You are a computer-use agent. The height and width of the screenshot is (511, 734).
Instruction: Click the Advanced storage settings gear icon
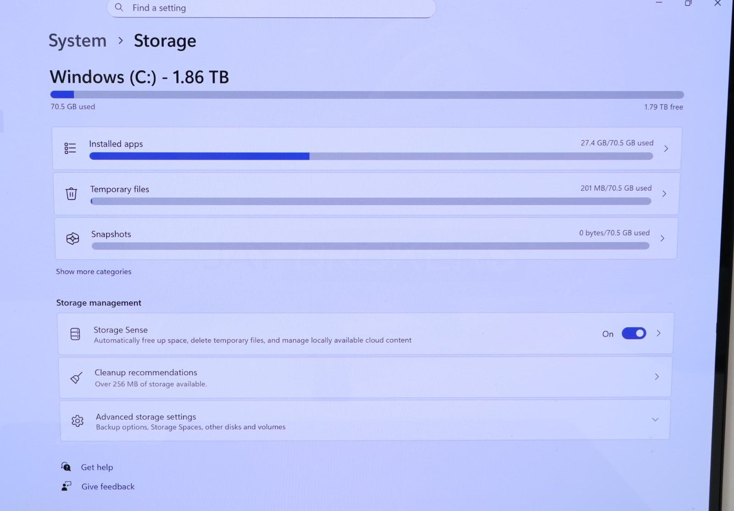coord(78,421)
